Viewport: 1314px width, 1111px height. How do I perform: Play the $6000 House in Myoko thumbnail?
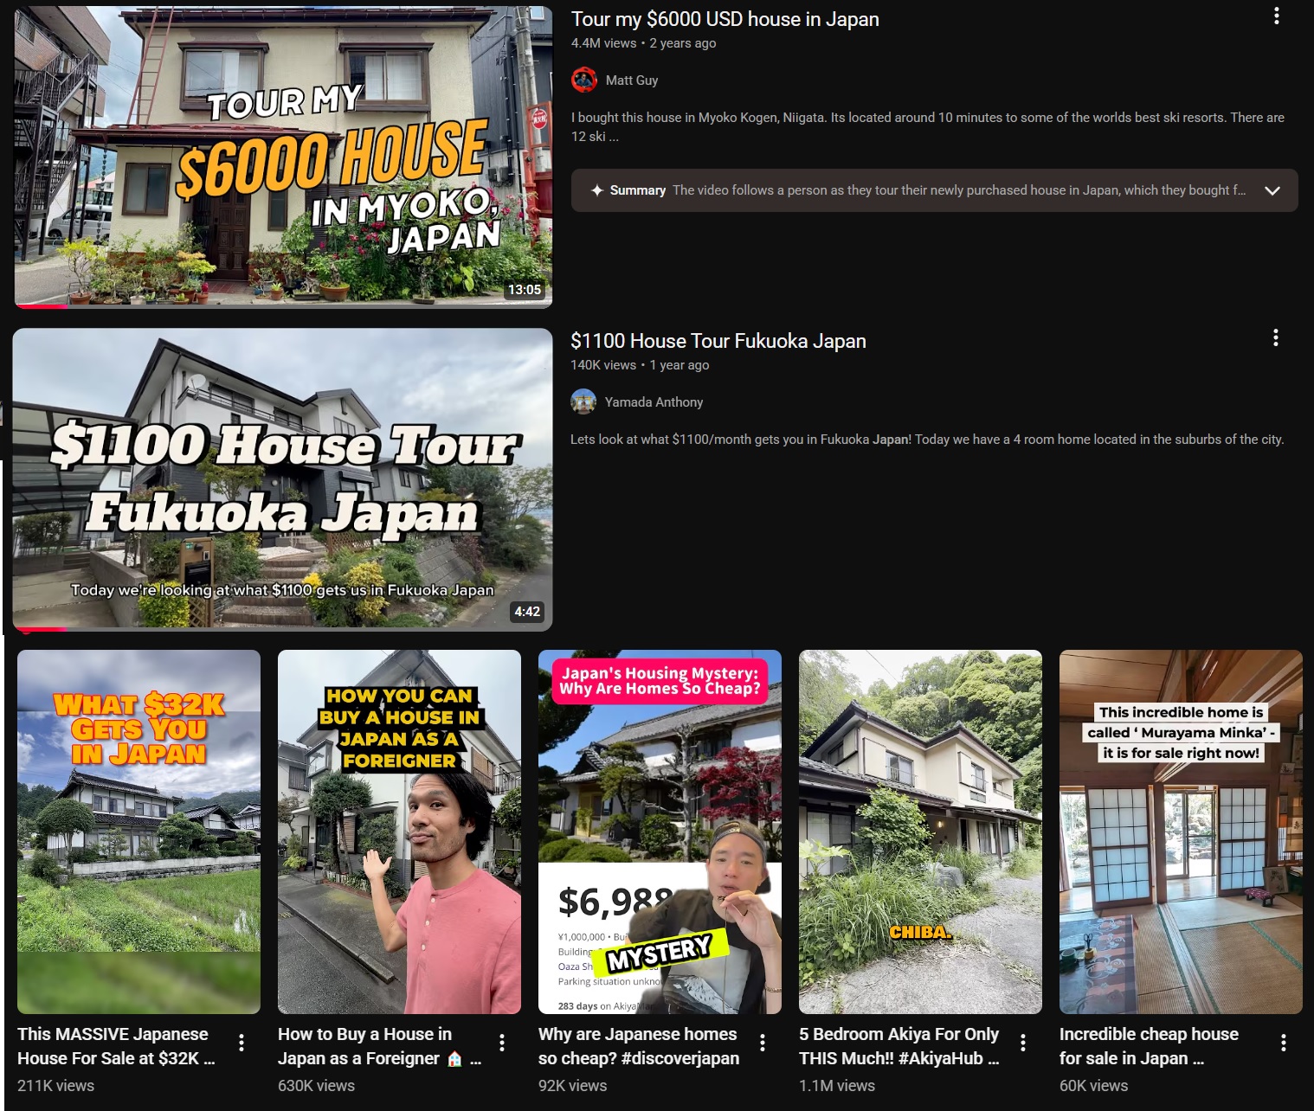tap(283, 157)
